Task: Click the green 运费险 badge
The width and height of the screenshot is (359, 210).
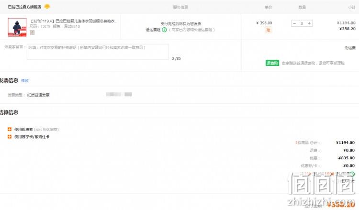Action: [x=272, y=63]
